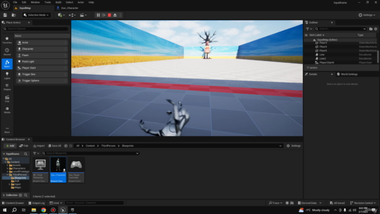Screen dimensions: 380x214
Task: Select Character in Basic list
Action: point(42,49)
